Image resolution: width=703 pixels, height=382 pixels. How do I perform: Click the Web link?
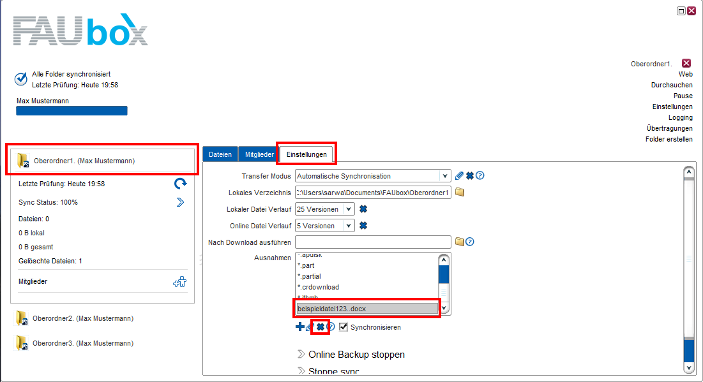coord(686,74)
